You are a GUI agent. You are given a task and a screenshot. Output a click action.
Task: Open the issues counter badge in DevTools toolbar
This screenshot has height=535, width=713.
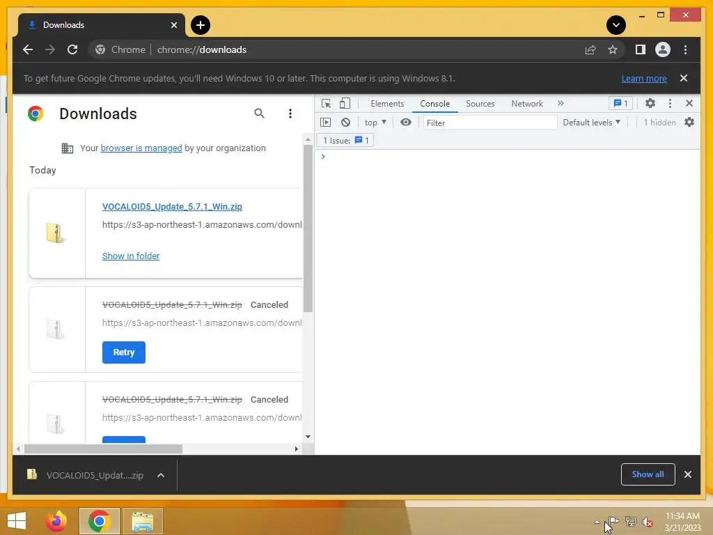(620, 103)
